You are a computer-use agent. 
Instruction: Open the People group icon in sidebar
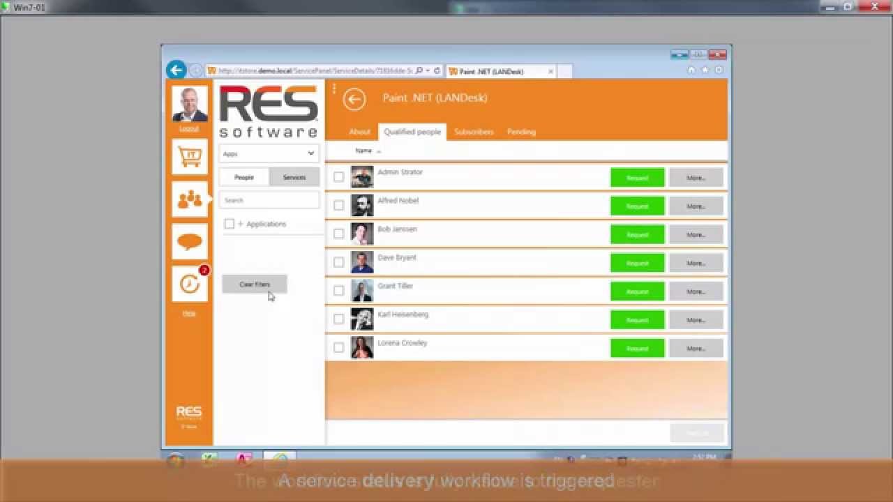190,199
